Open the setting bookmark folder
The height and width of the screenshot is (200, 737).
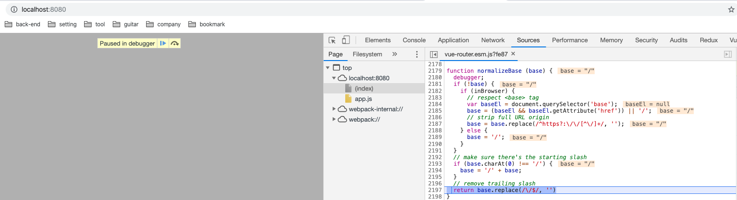(62, 24)
